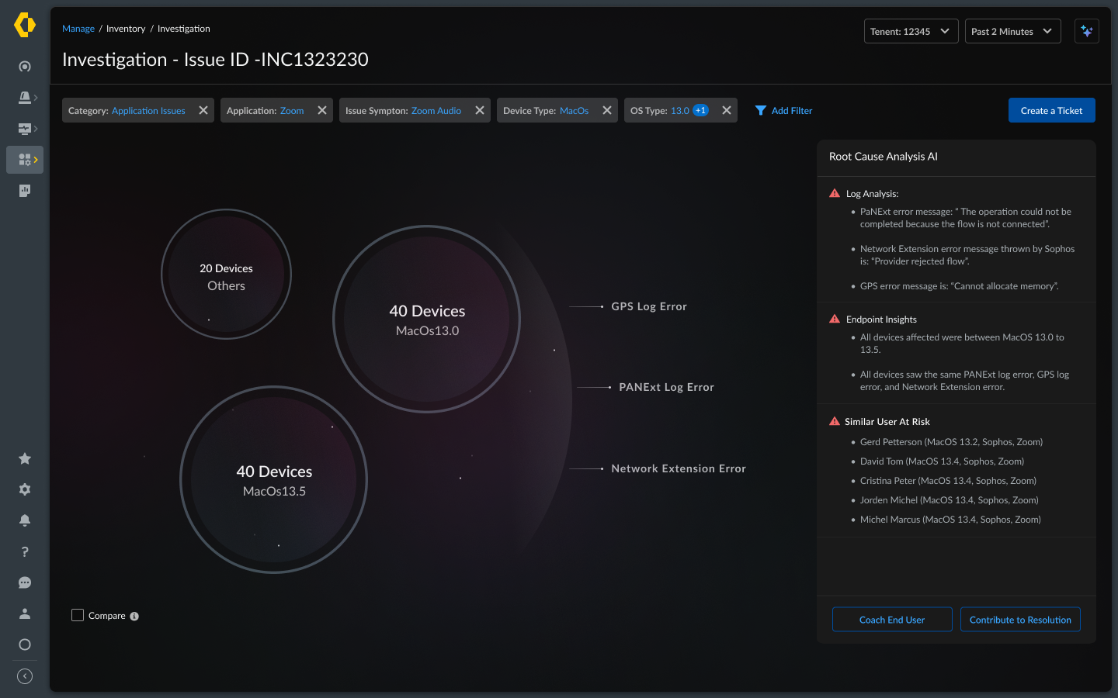
Task: Click the Network Extension Error label
Action: (x=679, y=468)
